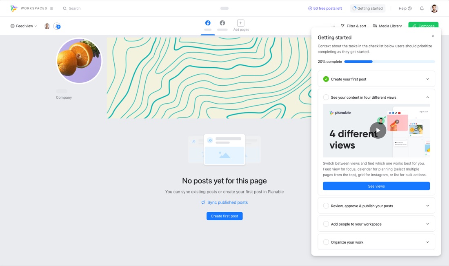This screenshot has height=266, width=449.
Task: Click the Create first post button
Action: [x=224, y=216]
